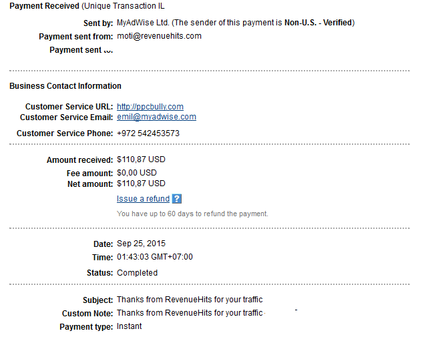This screenshot has width=424, height=339.
Task: Select the Amount received value $110,87 USD
Action: tap(141, 159)
